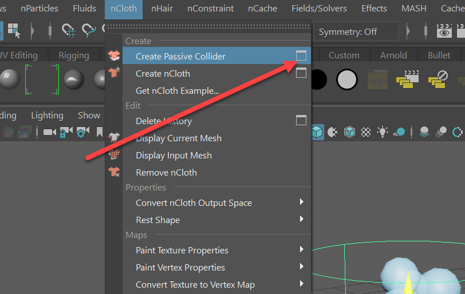This screenshot has height=294, width=465.
Task: Click the display current mesh icon
Action: pyautogui.click(x=114, y=137)
